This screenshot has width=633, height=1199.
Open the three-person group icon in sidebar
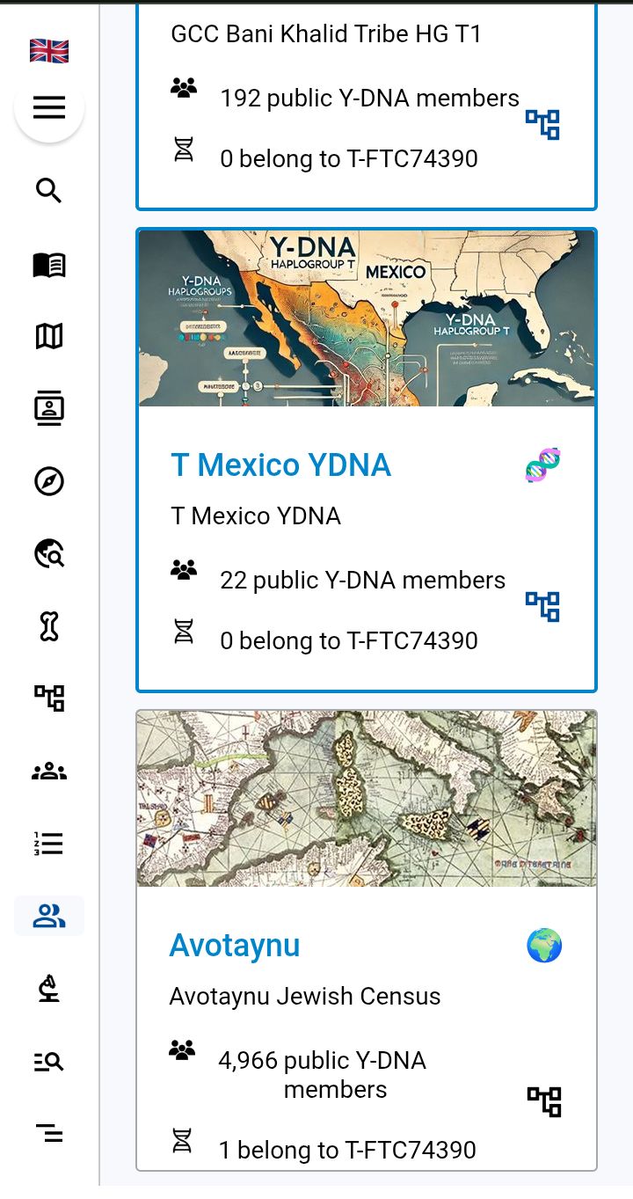pos(49,771)
